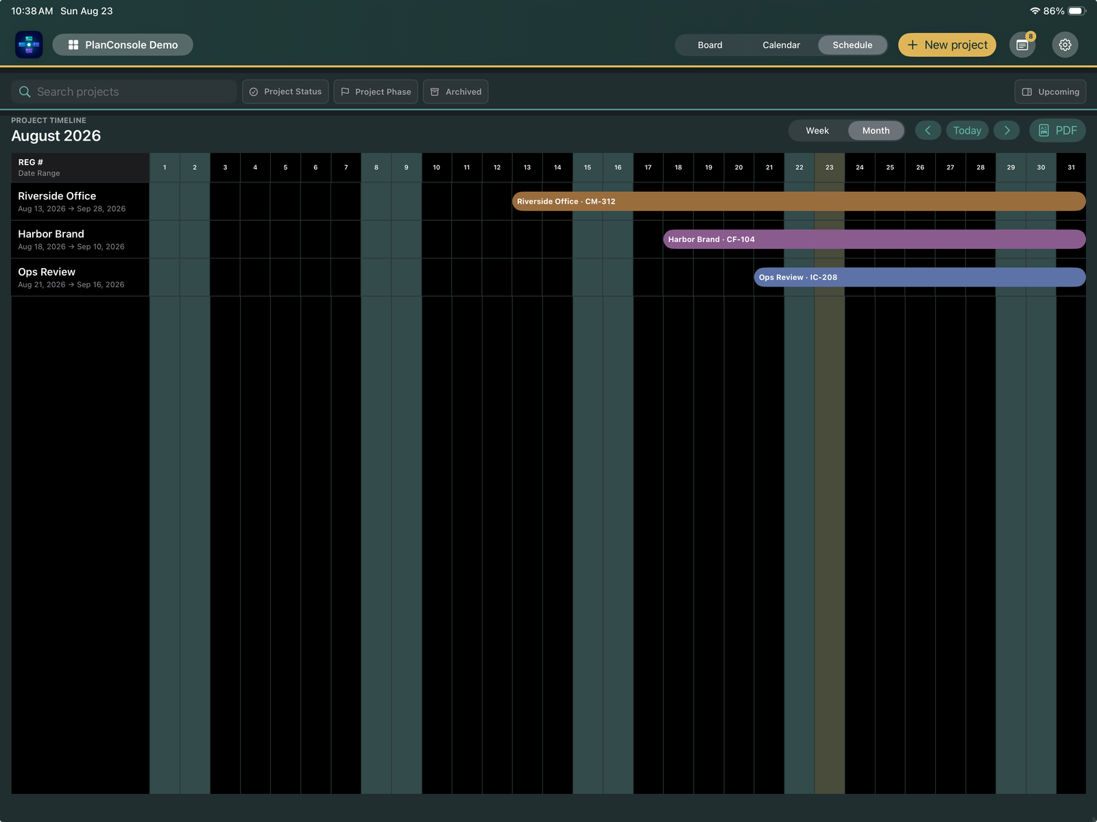Tap the Wi-Fi status icon
This screenshot has width=1097, height=822.
pos(1035,11)
